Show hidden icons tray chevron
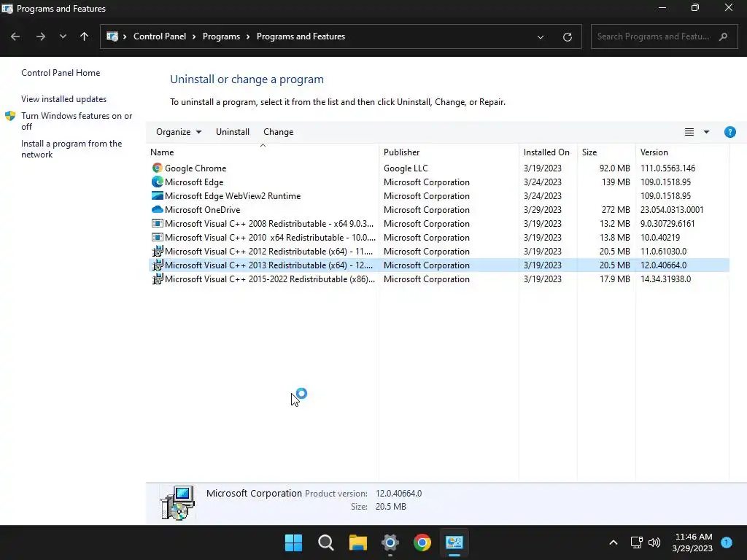747x560 pixels. pos(613,542)
